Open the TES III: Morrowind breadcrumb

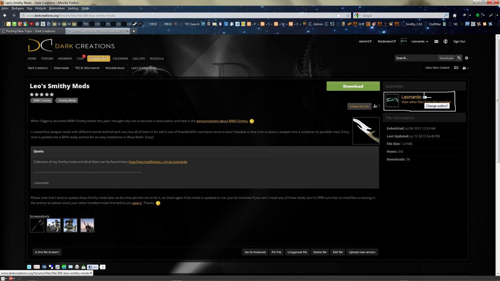[x=87, y=68]
